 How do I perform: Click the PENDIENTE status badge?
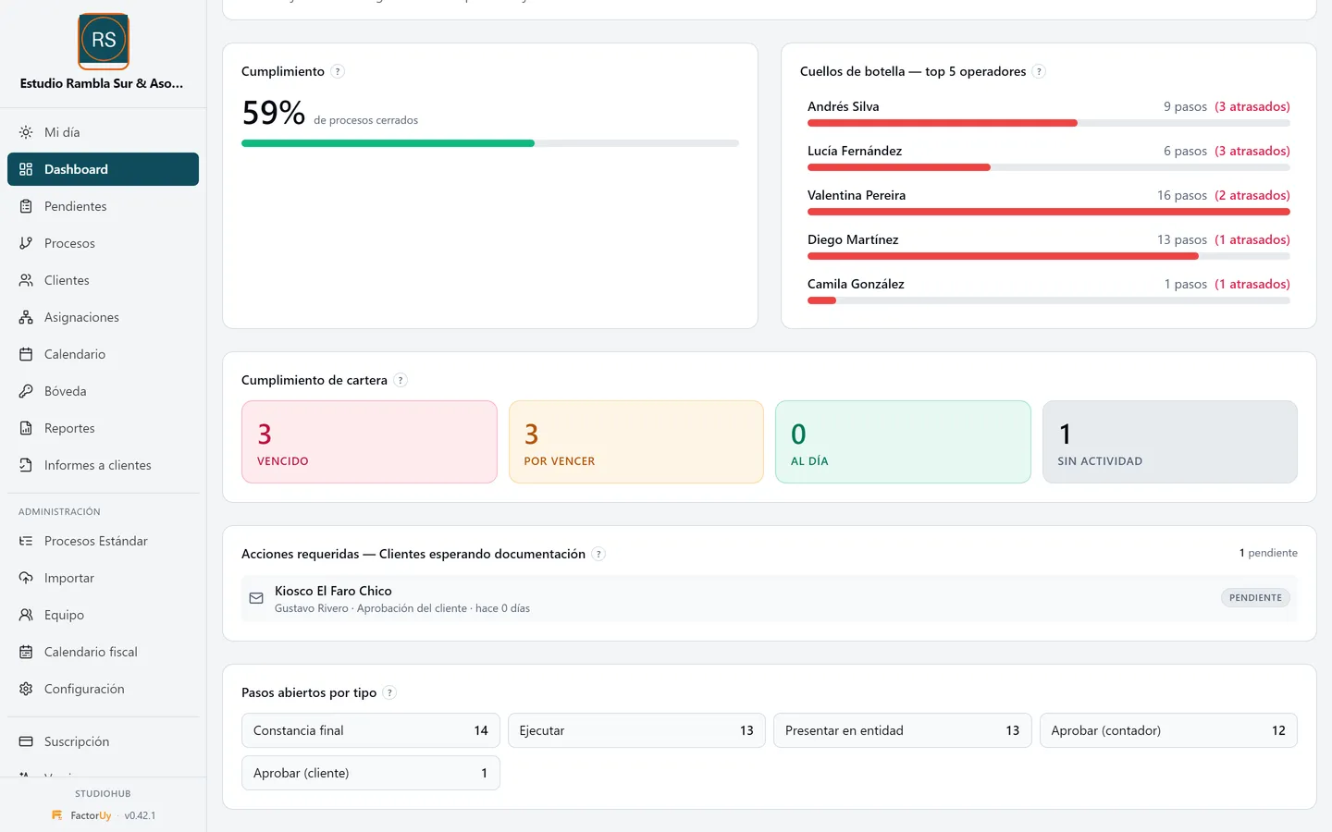1255,598
